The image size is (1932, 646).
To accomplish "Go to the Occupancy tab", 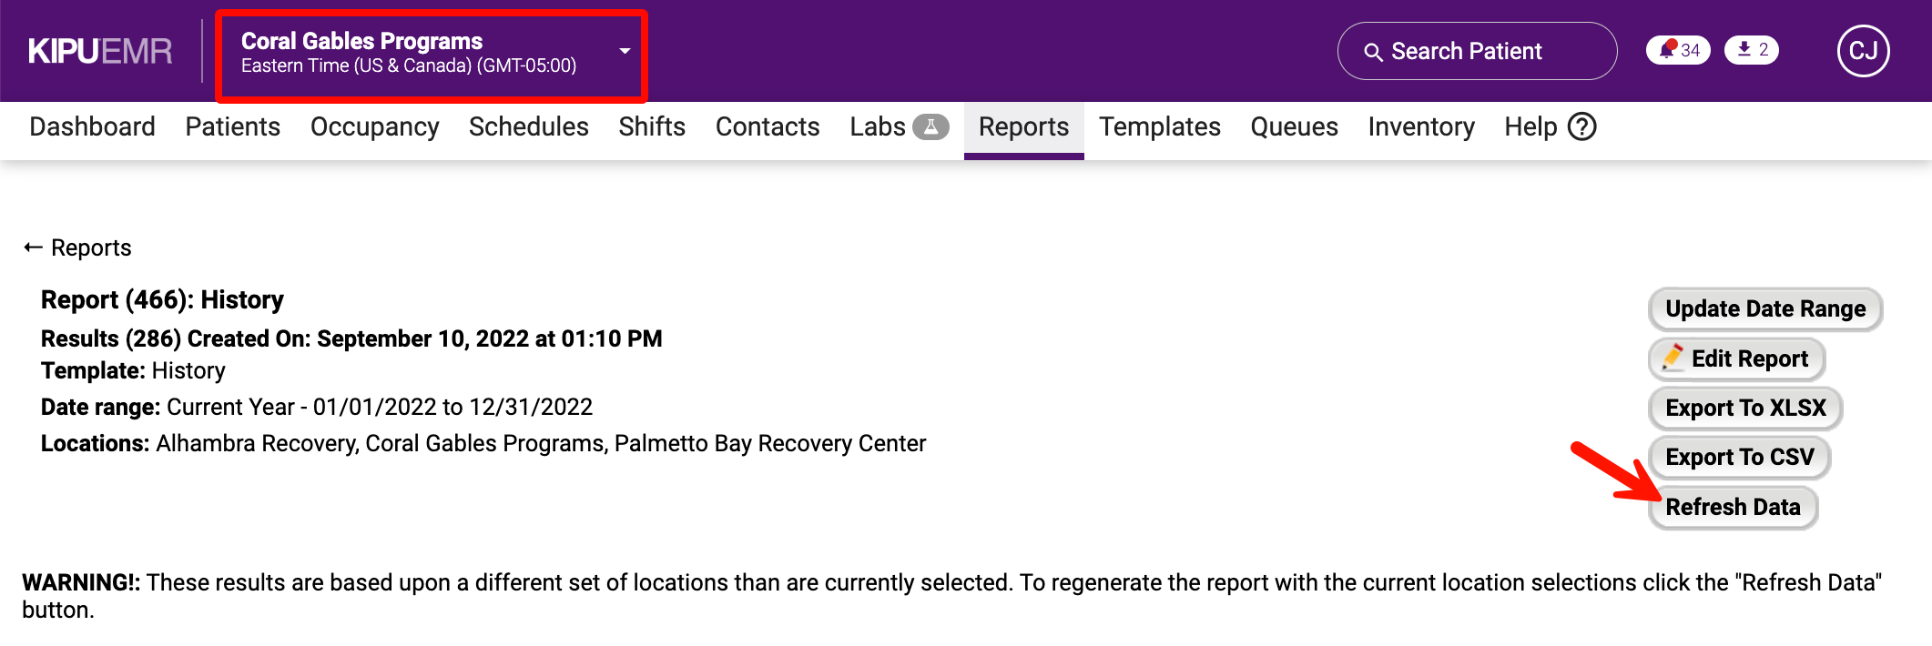I will pos(374,127).
